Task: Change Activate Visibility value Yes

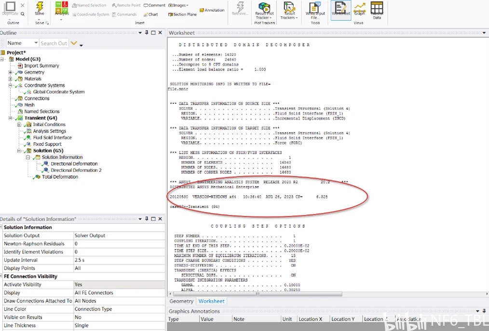Action: click(119, 285)
